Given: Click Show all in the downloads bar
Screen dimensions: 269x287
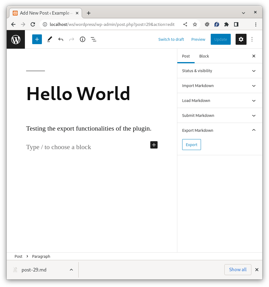Looking at the screenshot, I should (238, 270).
